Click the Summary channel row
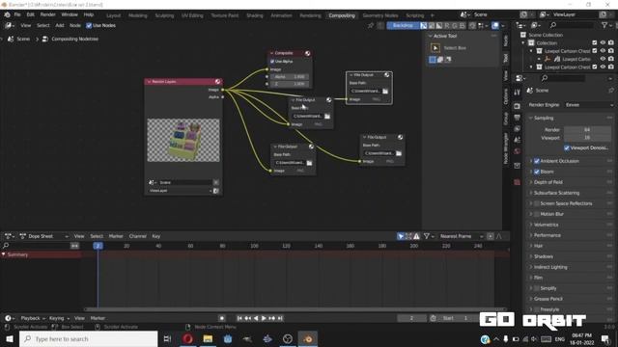Screen dimensions: 618x347 click(x=42, y=254)
